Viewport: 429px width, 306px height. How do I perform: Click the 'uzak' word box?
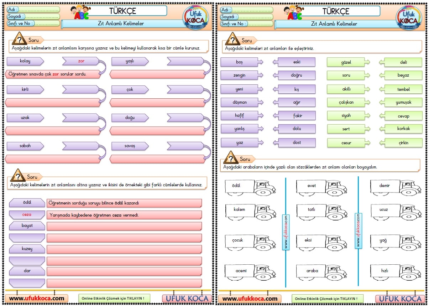(25, 118)
